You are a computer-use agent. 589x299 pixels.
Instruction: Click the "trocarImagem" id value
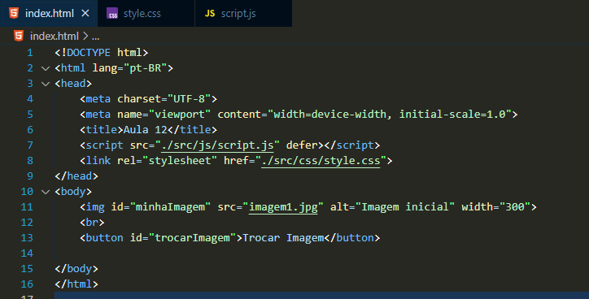point(192,238)
